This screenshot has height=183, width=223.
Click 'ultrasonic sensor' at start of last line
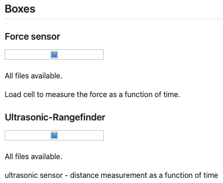pyautogui.click(x=34, y=175)
